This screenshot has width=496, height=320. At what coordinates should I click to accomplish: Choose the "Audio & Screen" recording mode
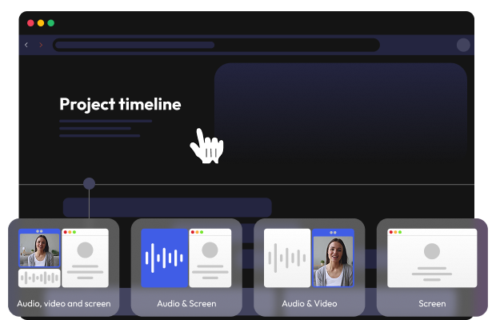click(x=186, y=303)
